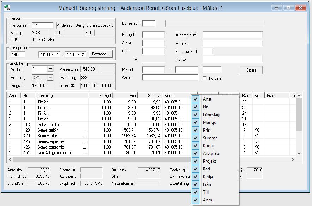Click the date field showing 2014-07-01

tap(49, 54)
